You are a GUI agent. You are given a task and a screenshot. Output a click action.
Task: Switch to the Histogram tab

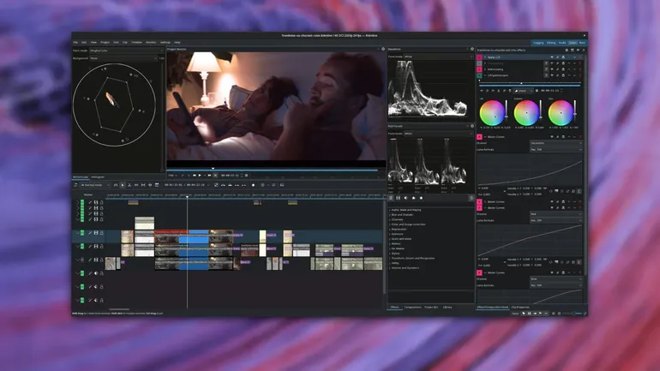[98, 177]
